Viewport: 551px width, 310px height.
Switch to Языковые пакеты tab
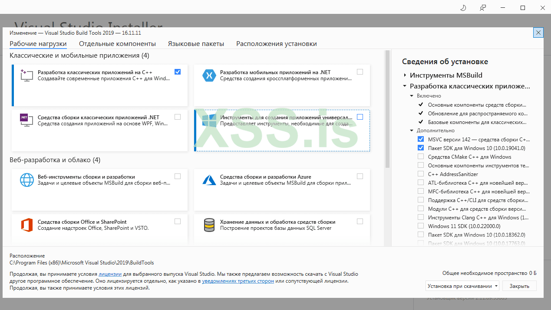coord(196,44)
